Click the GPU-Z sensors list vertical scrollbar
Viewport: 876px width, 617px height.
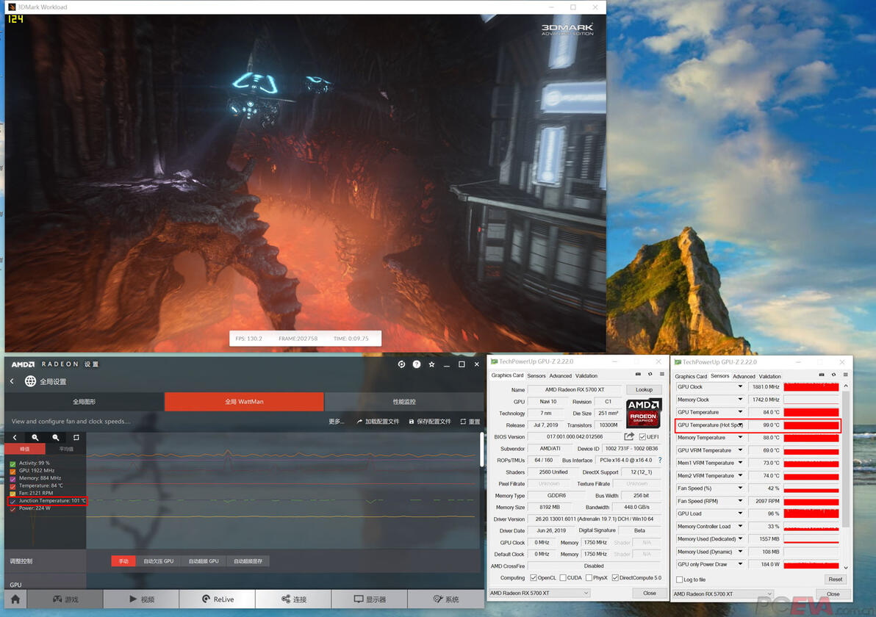click(x=845, y=476)
